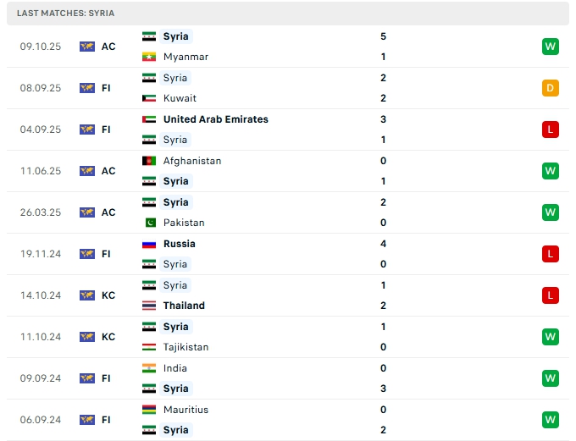This screenshot has height=441, width=576.
Task: Click the KC competition label on 11.10.24
Action: coord(108,337)
